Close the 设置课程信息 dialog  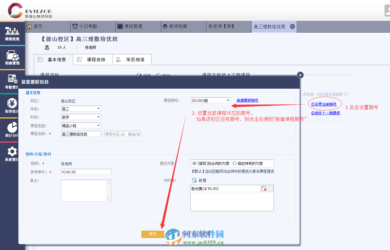[300, 75]
